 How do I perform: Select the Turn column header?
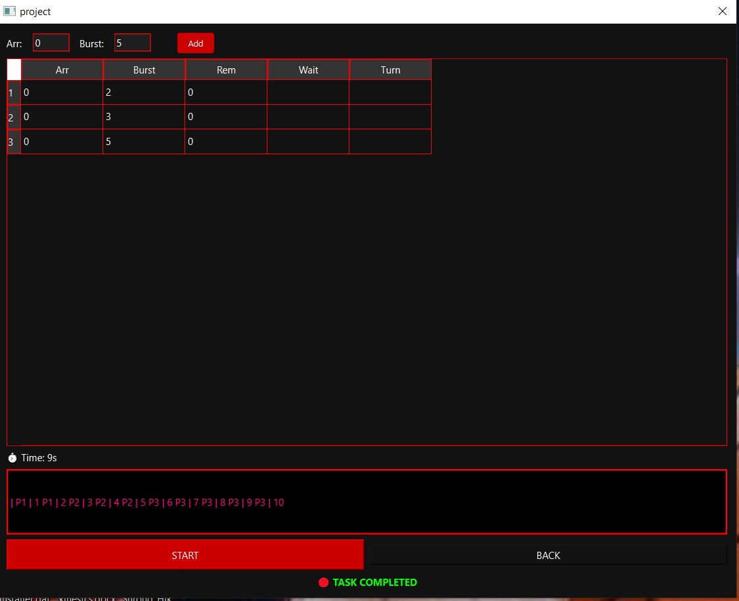pos(390,70)
